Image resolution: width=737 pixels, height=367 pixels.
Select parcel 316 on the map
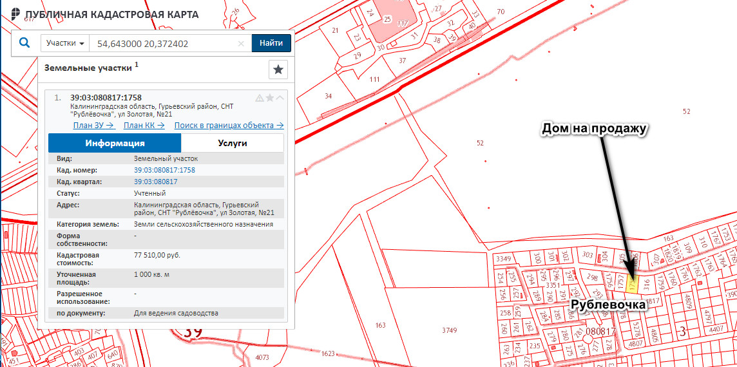[646, 282]
